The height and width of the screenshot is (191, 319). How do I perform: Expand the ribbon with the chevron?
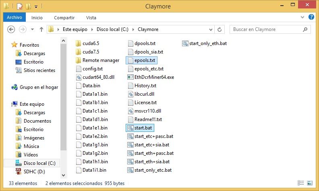tap(302, 17)
